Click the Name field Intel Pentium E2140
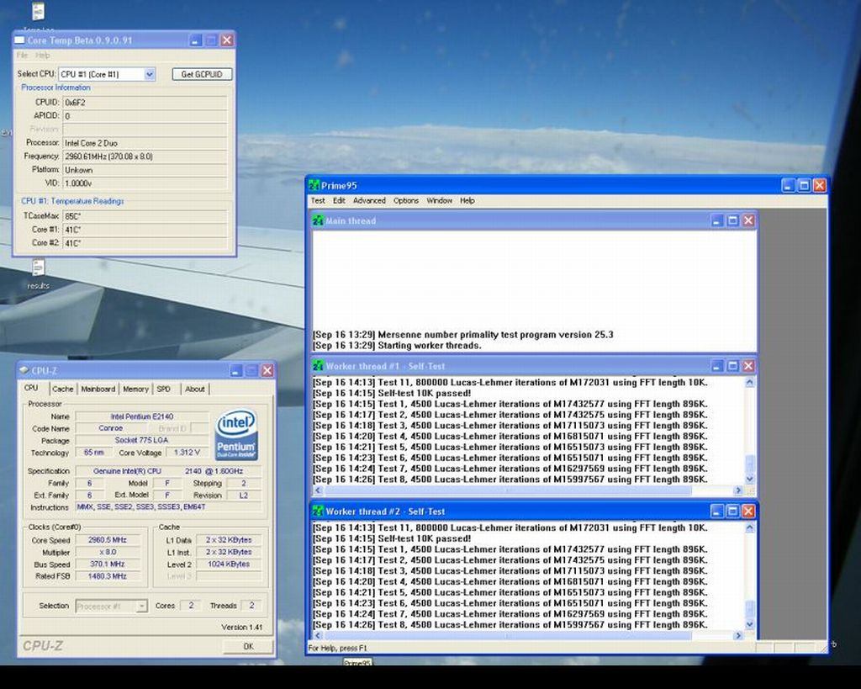Image resolution: width=861 pixels, height=689 pixels. coord(141,416)
